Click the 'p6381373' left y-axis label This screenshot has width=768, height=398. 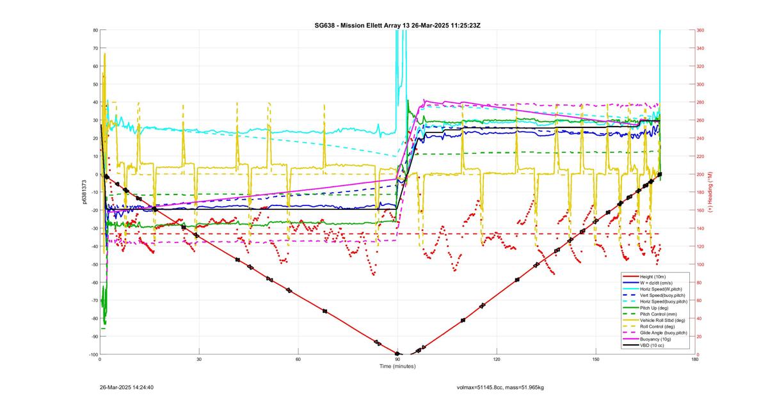point(84,192)
